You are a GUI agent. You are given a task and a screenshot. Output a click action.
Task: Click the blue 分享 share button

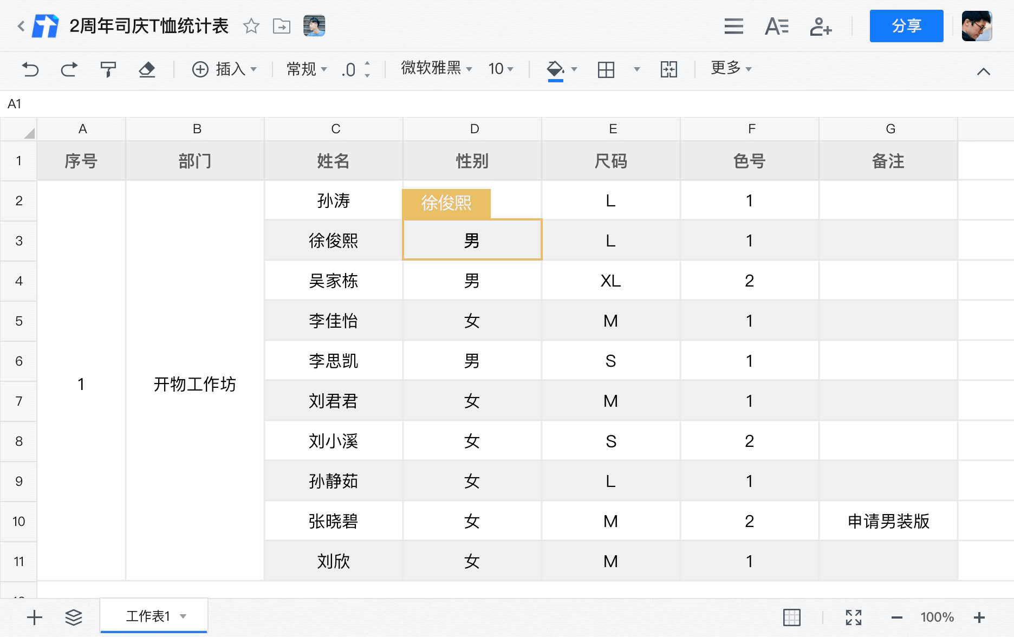pyautogui.click(x=906, y=25)
